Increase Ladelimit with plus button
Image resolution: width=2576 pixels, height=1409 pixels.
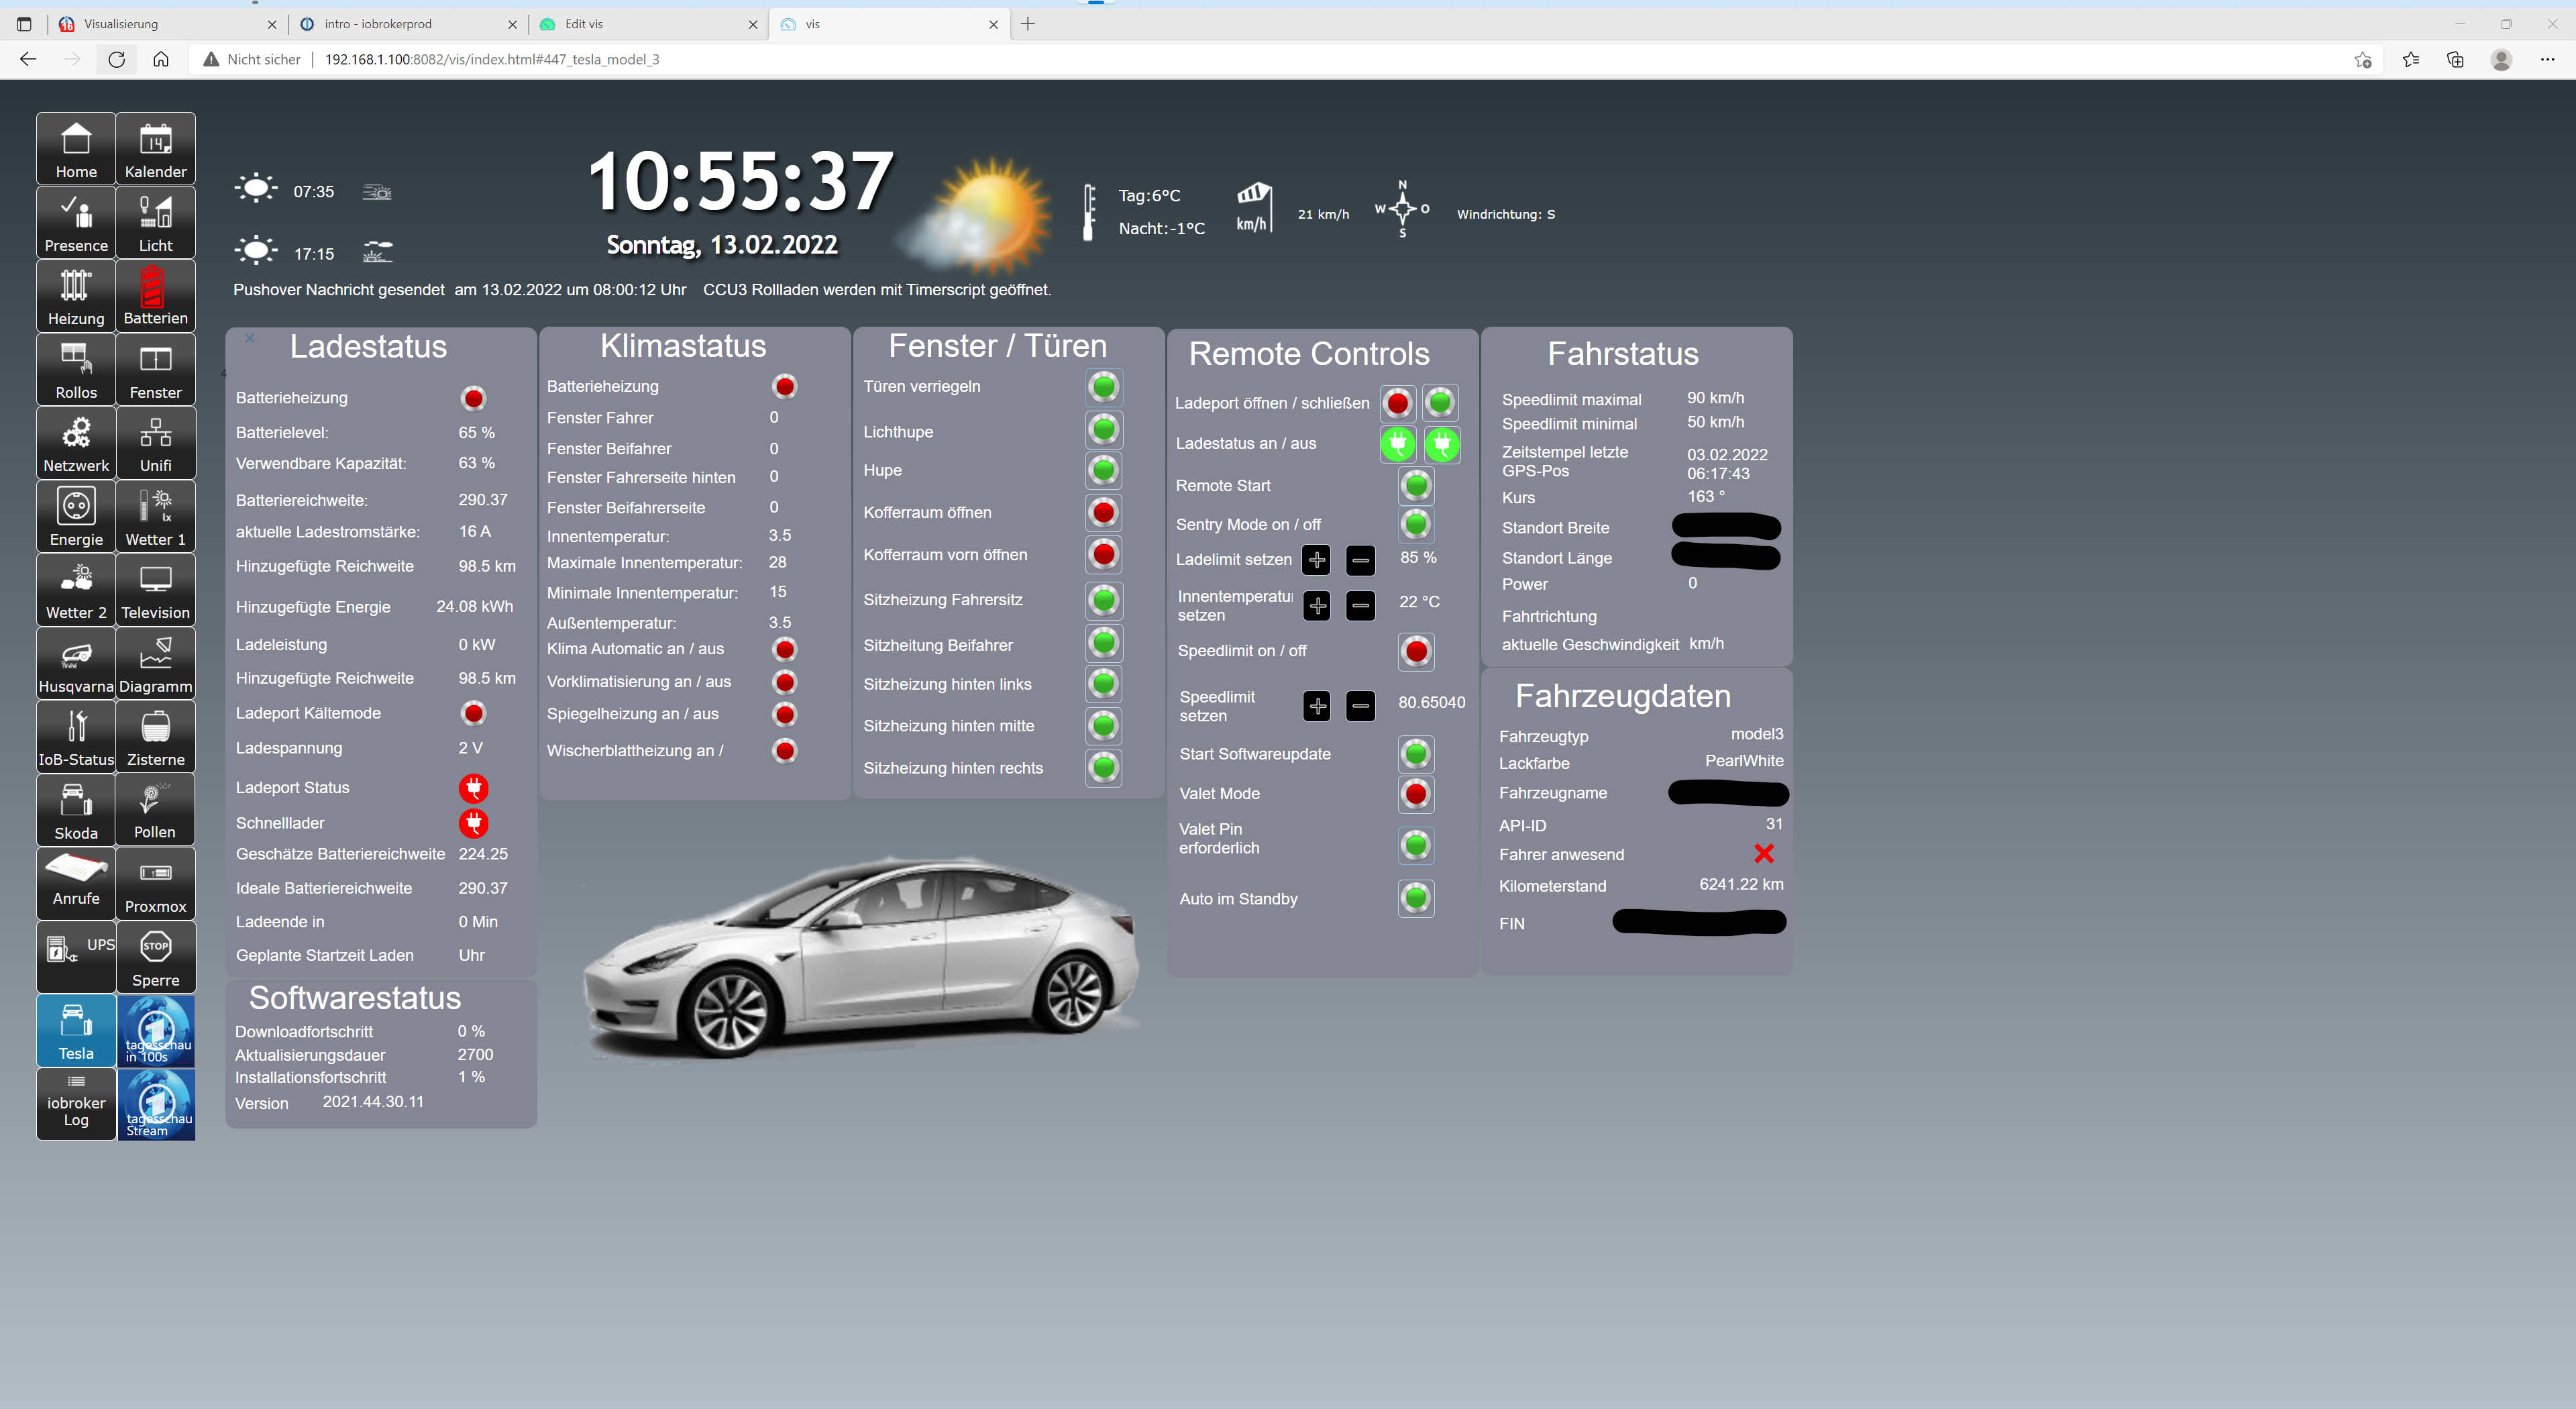(x=1316, y=560)
